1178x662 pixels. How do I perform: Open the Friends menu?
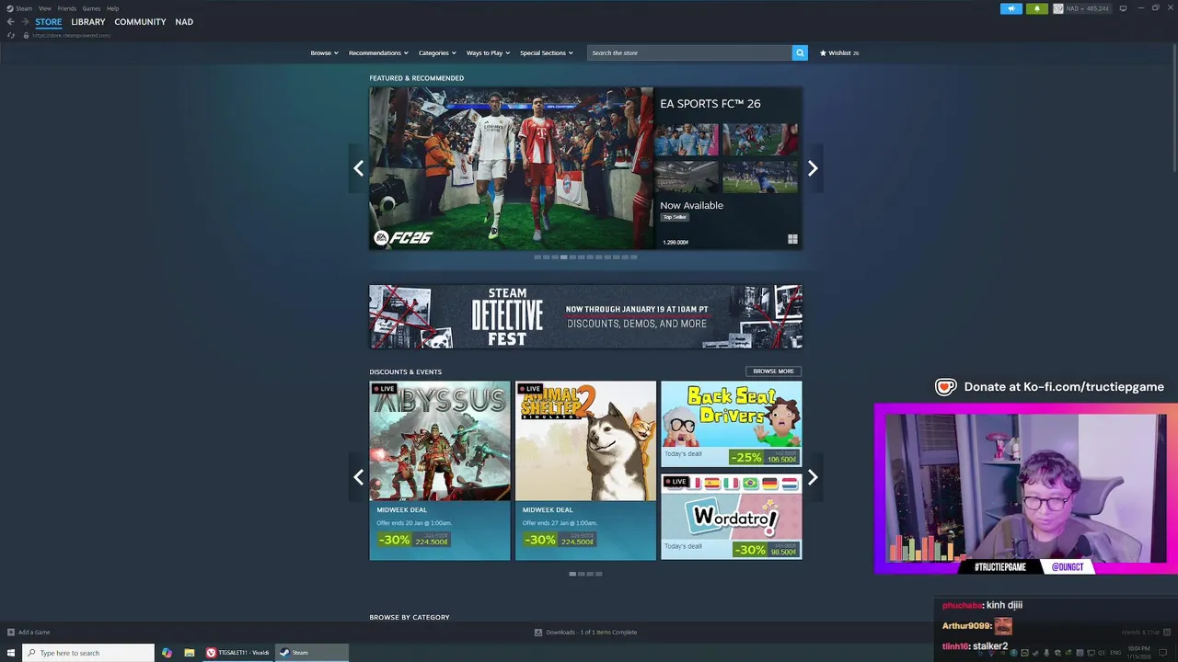(x=67, y=8)
